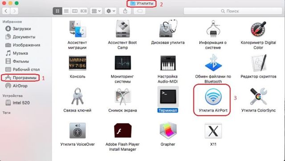The height and width of the screenshot is (161, 285).
Task: Open the X11 app
Action: point(213,130)
